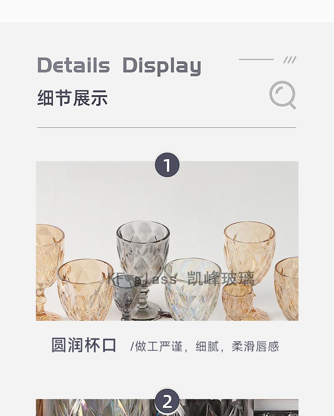
Task: Click the long divider under the heading
Action: pyautogui.click(x=167, y=128)
